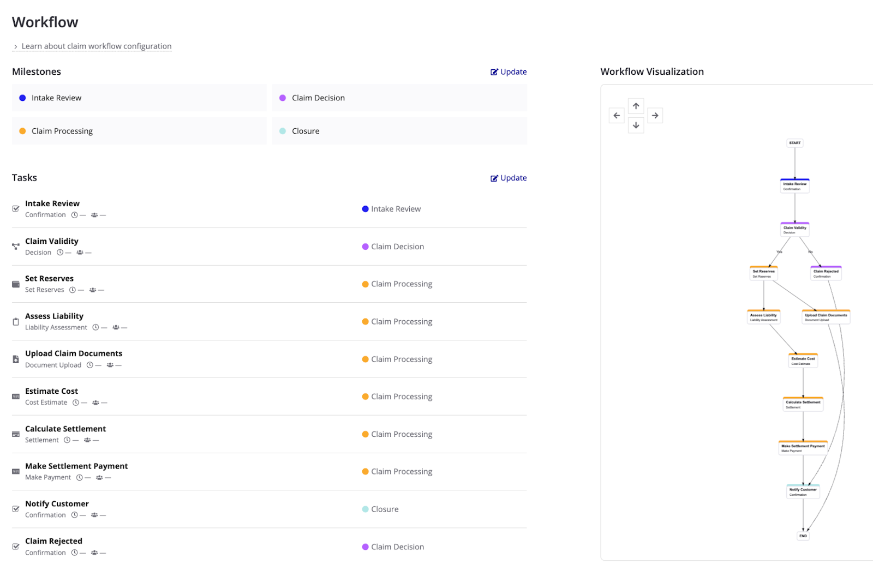Select START node in workflow diagram
This screenshot has height=564, width=873.
click(795, 143)
